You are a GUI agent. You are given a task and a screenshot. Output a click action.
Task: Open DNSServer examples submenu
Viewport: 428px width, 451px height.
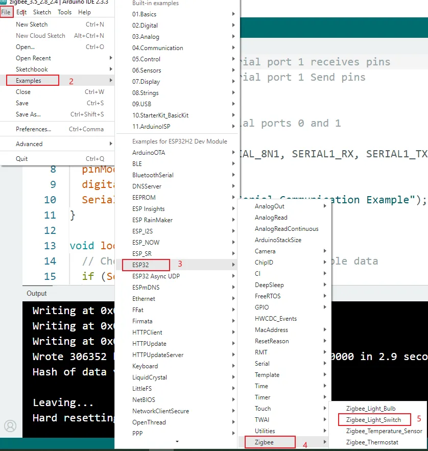(x=178, y=186)
